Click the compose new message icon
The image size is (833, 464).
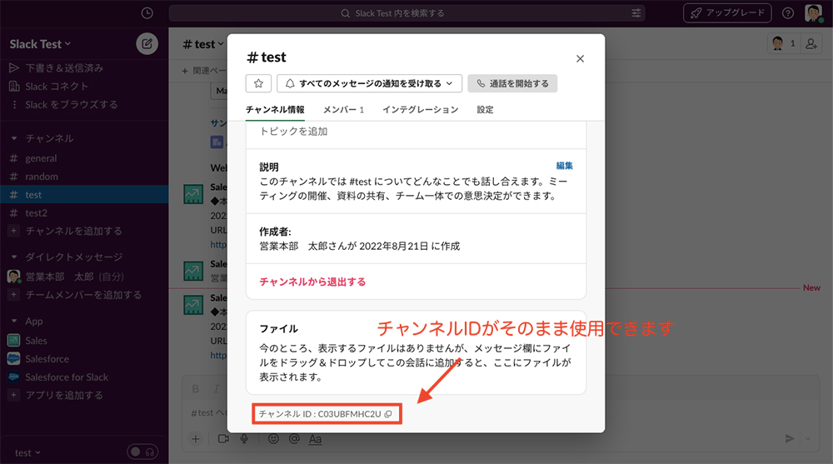(x=147, y=44)
